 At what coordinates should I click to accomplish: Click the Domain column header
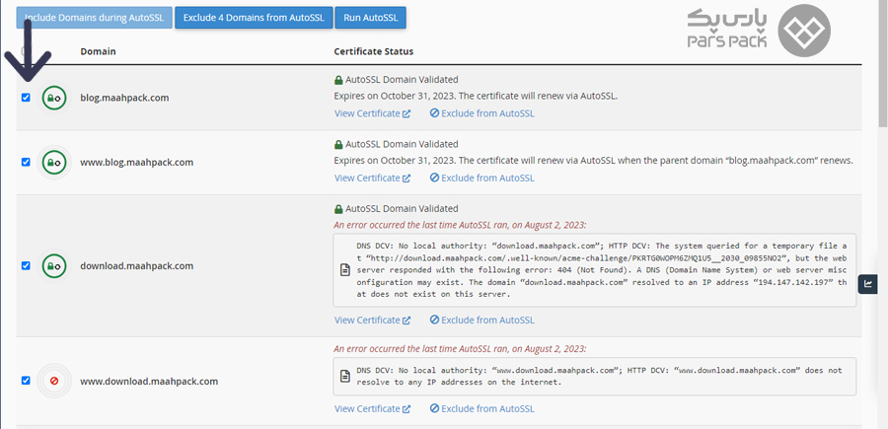(98, 51)
